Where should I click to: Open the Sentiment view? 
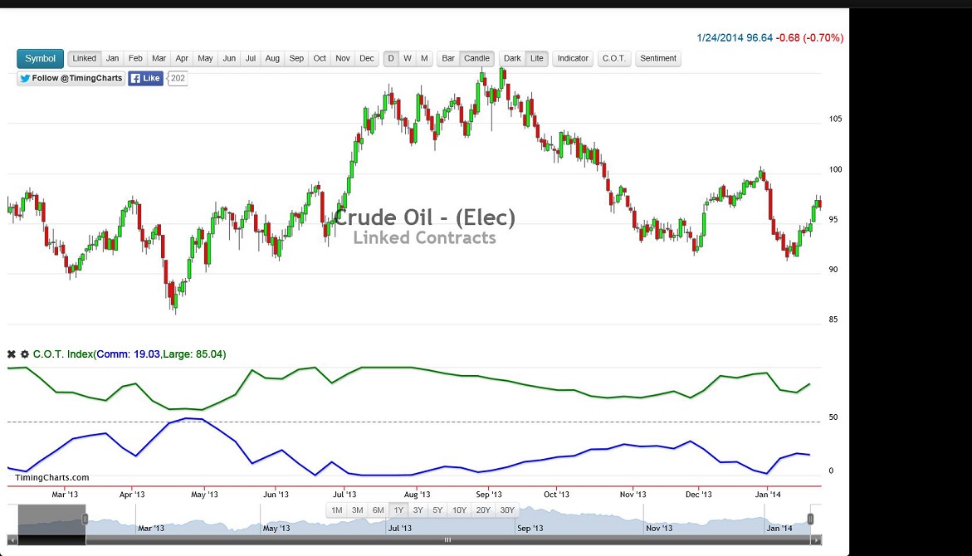(658, 58)
